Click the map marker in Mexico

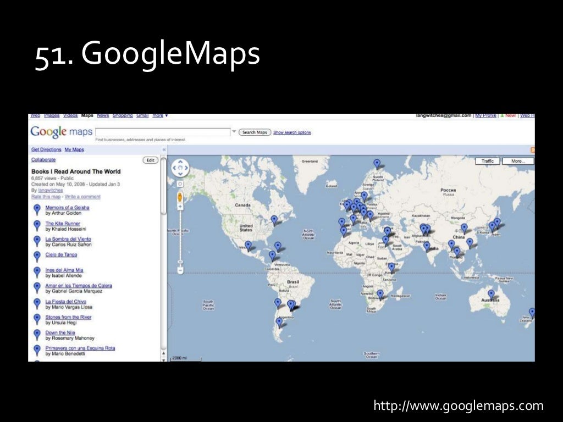point(248,246)
